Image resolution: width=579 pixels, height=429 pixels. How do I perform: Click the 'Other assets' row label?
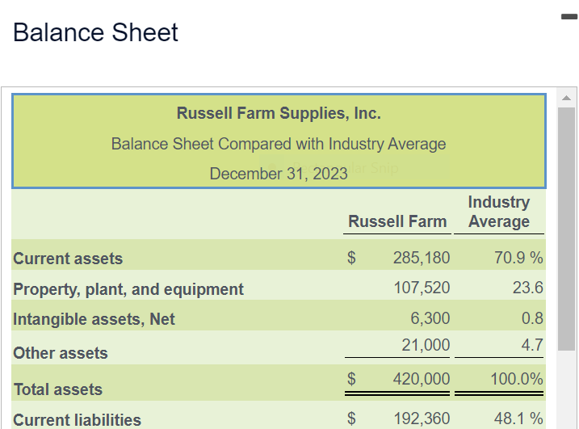tap(61, 353)
